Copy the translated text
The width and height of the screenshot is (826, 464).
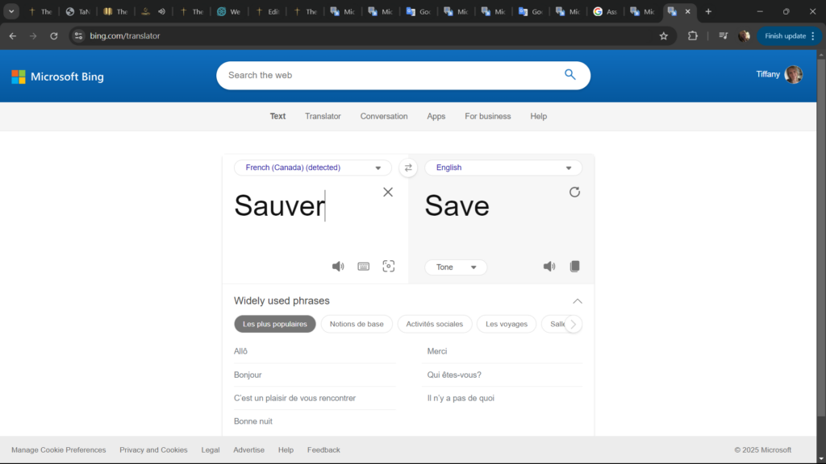575,267
